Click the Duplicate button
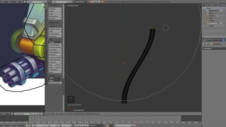The width and height of the screenshot is (226, 127). tap(55, 62)
